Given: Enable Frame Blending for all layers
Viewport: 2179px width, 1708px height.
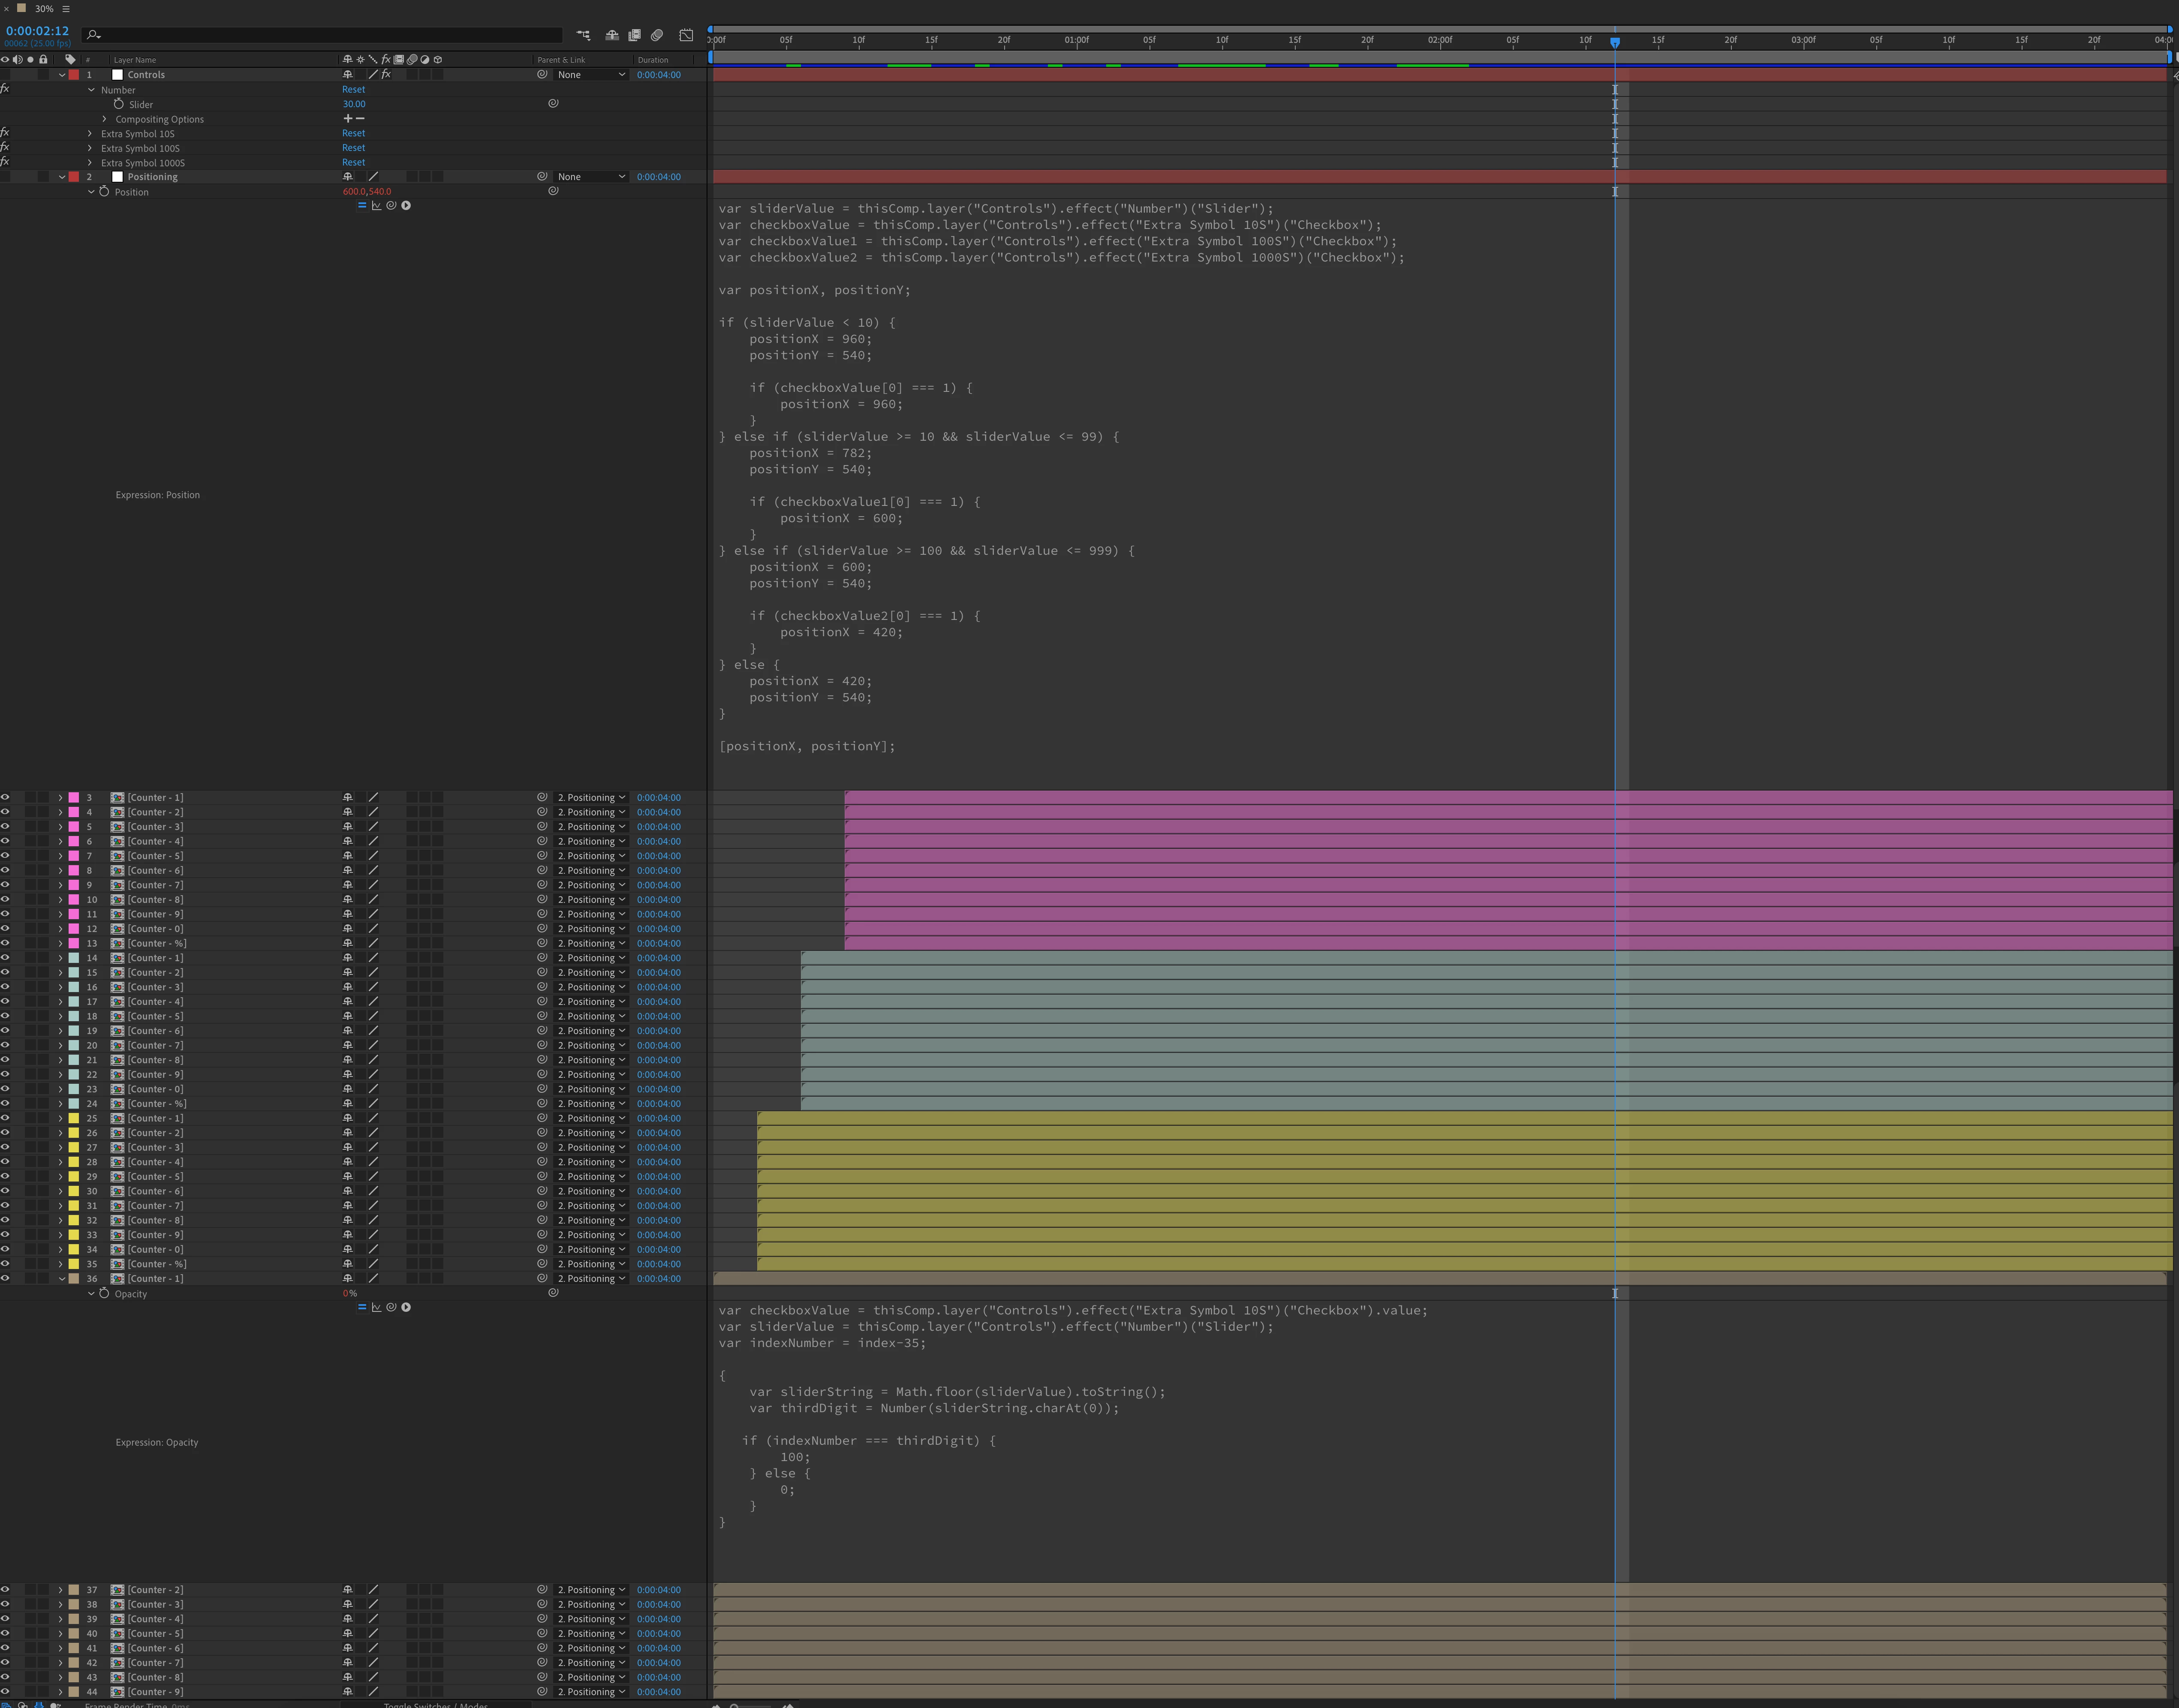Looking at the screenshot, I should 634,35.
